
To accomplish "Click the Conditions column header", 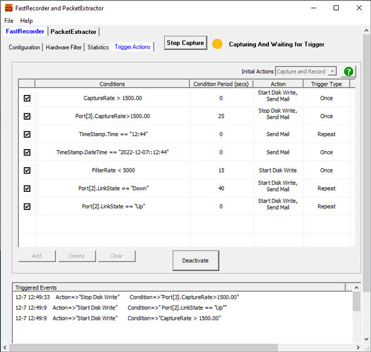I will (112, 84).
